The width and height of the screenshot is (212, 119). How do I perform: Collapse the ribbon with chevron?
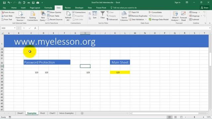(210, 23)
